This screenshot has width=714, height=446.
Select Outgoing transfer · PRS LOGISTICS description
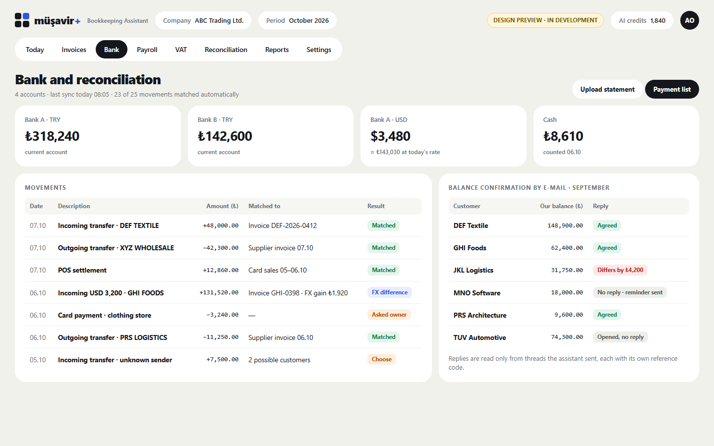pos(113,337)
